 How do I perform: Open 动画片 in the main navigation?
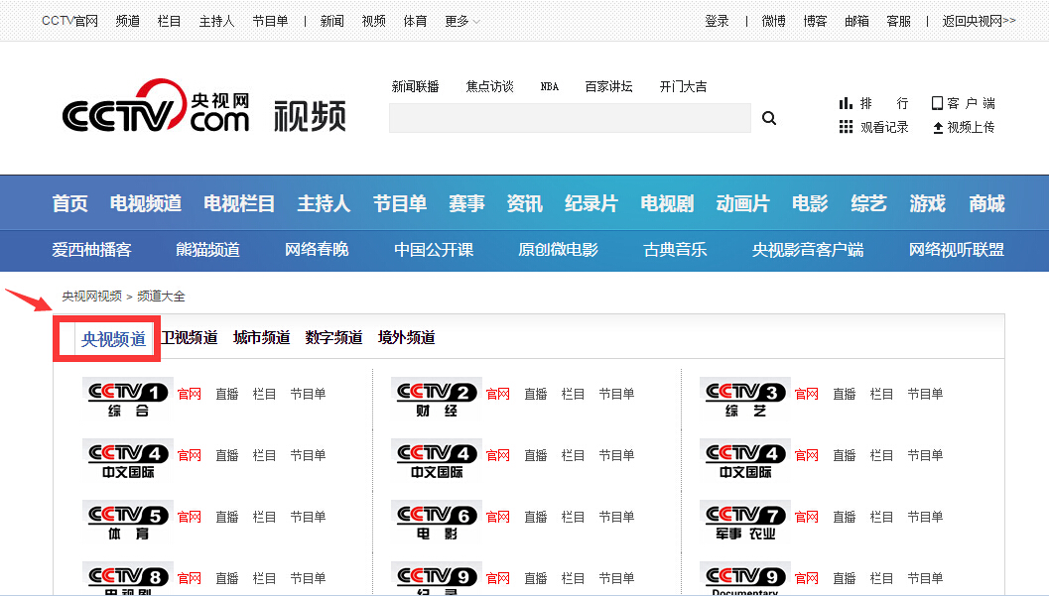(x=742, y=203)
